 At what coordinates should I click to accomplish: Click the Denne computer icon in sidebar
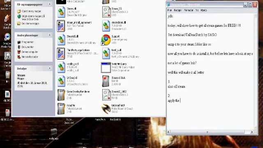[19, 52]
